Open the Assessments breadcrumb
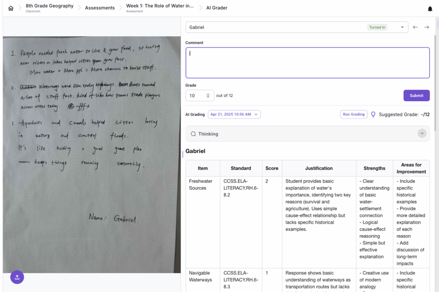Screen dimensions: 439x292 [x=100, y=8]
